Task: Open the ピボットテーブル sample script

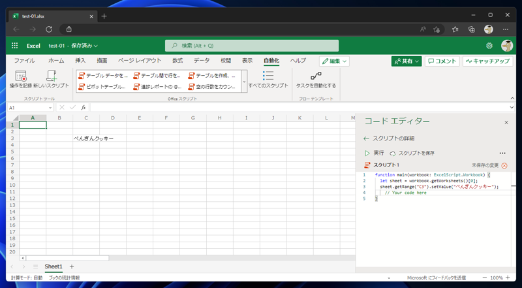Action: pos(102,87)
